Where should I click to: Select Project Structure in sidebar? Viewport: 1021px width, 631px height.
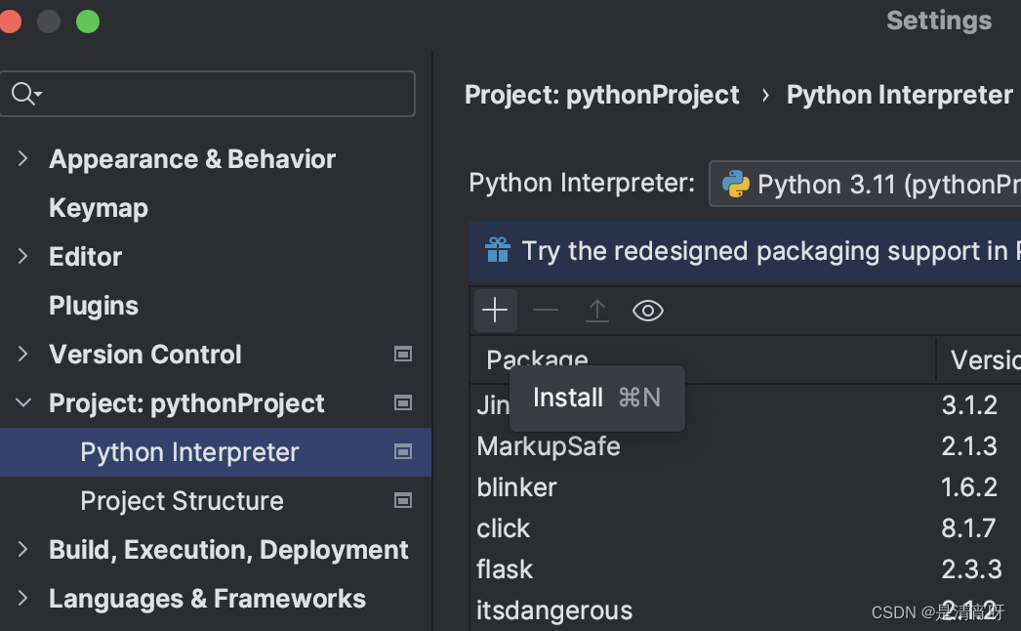182,501
